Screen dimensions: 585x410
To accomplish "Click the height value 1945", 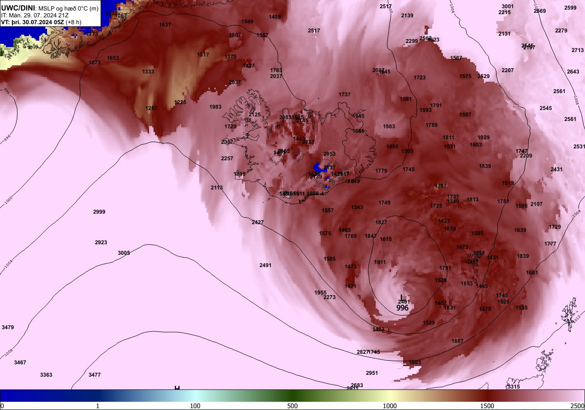I will click(x=358, y=116).
